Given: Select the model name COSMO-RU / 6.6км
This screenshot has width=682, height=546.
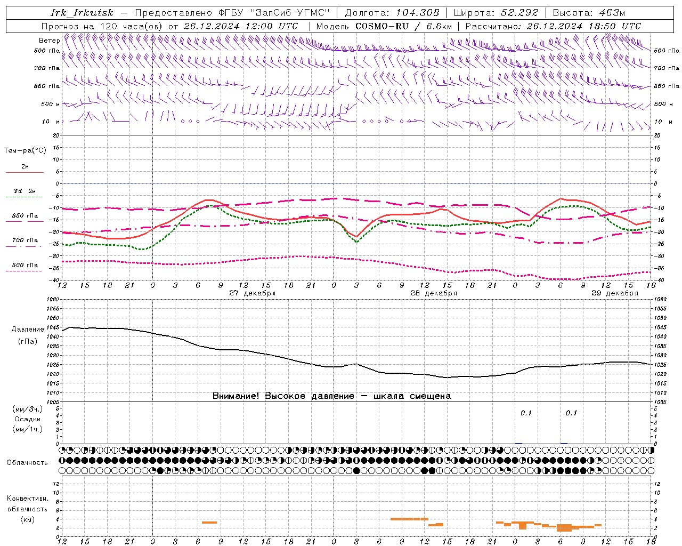Looking at the screenshot, I should point(403,26).
